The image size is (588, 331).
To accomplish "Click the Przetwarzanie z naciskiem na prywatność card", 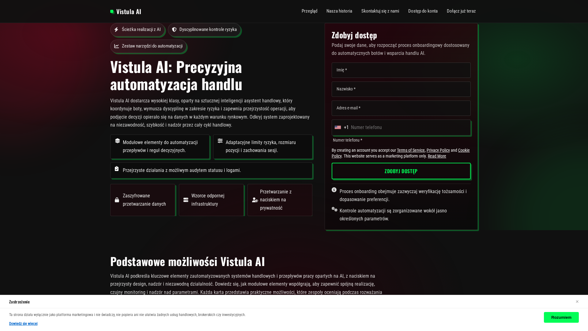I will coord(280,200).
